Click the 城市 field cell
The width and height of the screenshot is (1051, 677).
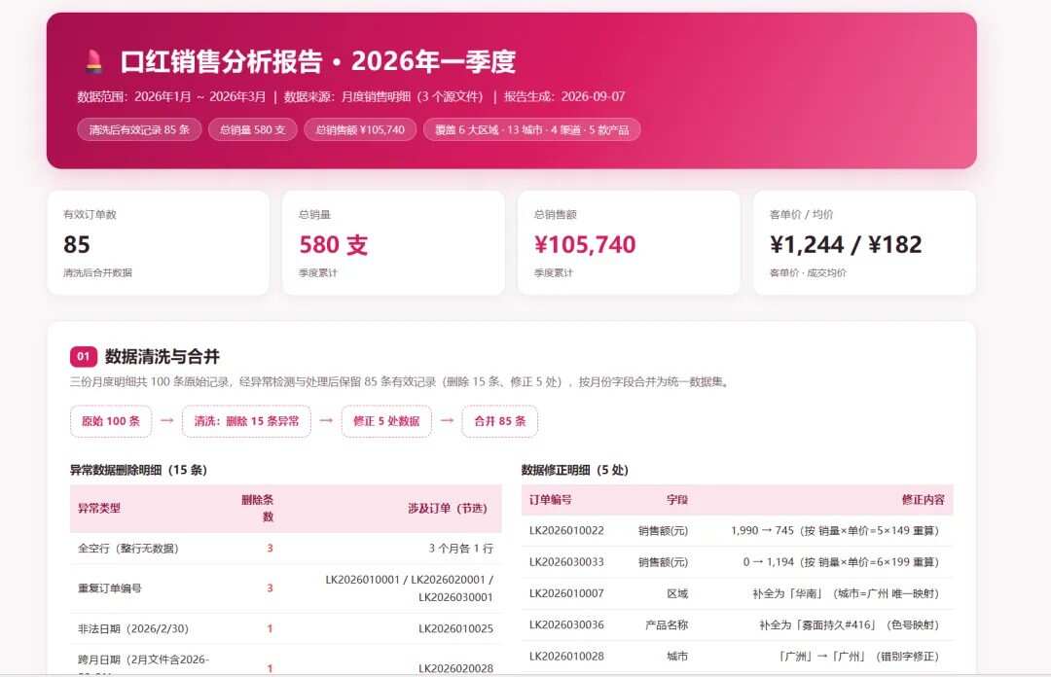coord(677,657)
